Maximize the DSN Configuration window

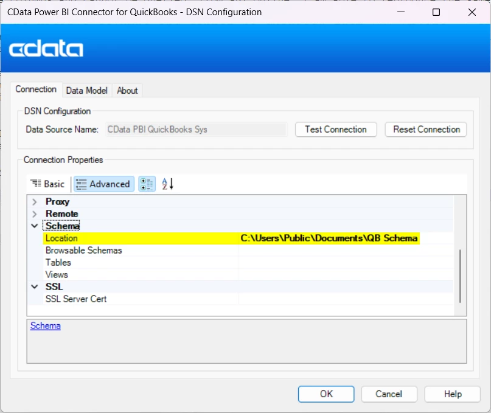point(436,12)
